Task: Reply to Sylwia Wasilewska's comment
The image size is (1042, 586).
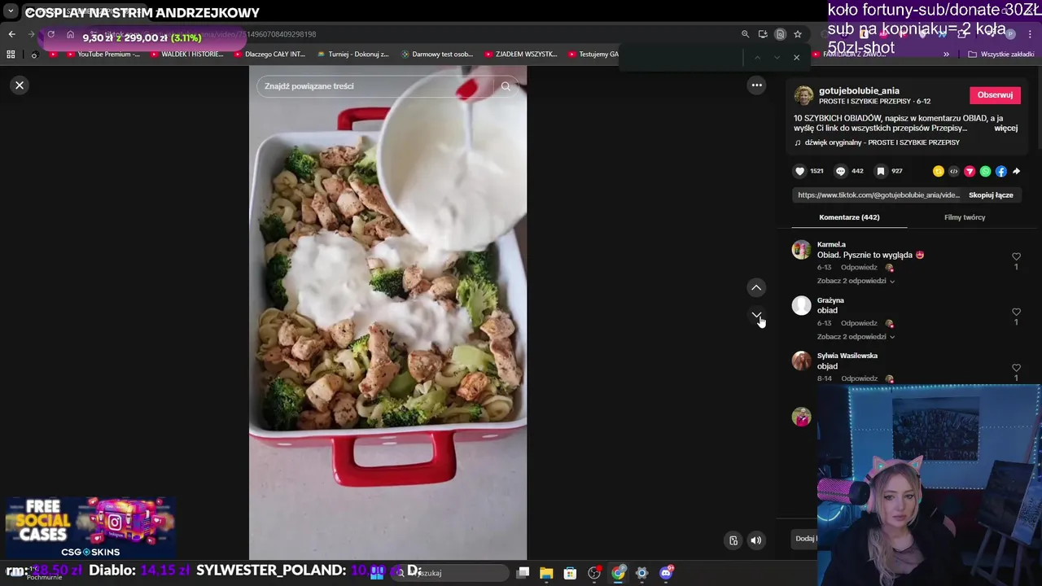Action: coord(859,378)
